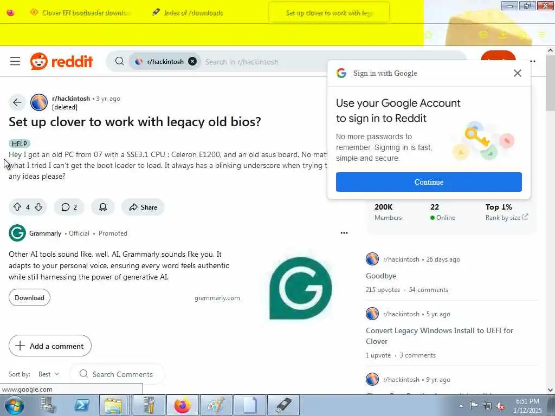The height and width of the screenshot is (416, 555).
Task: Open r/hackintosh avatar beside post header
Action: [x=39, y=102]
